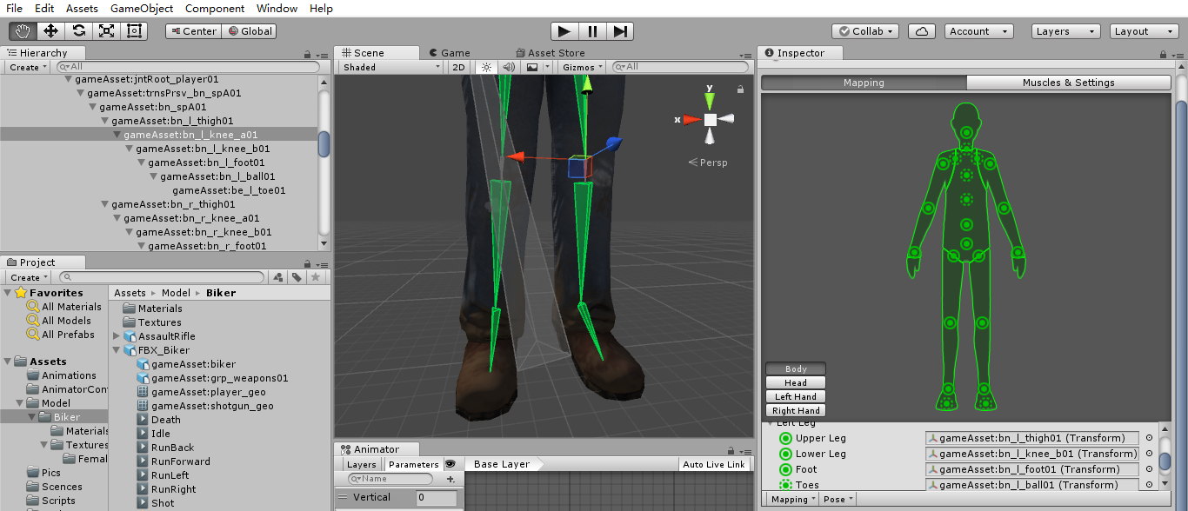Click the object picker next to Upper Leg

pyautogui.click(x=1149, y=438)
